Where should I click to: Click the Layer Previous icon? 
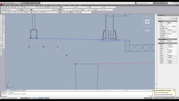click(56, 10)
